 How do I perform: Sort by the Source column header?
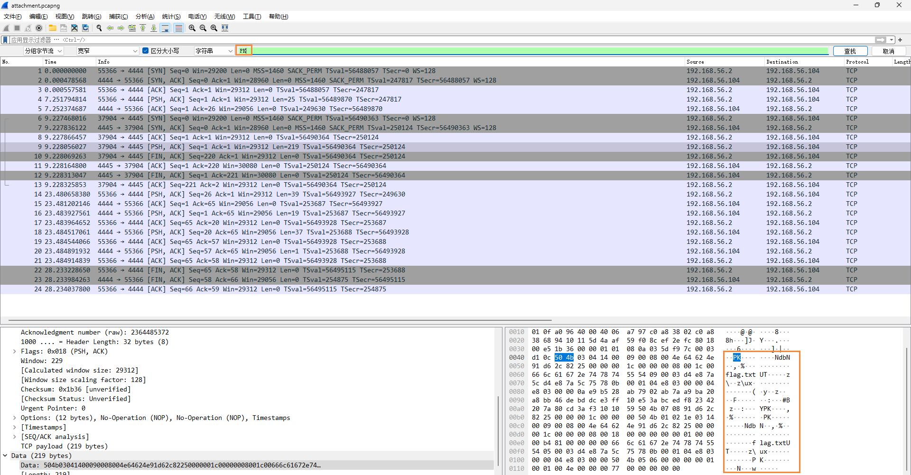[x=724, y=62]
